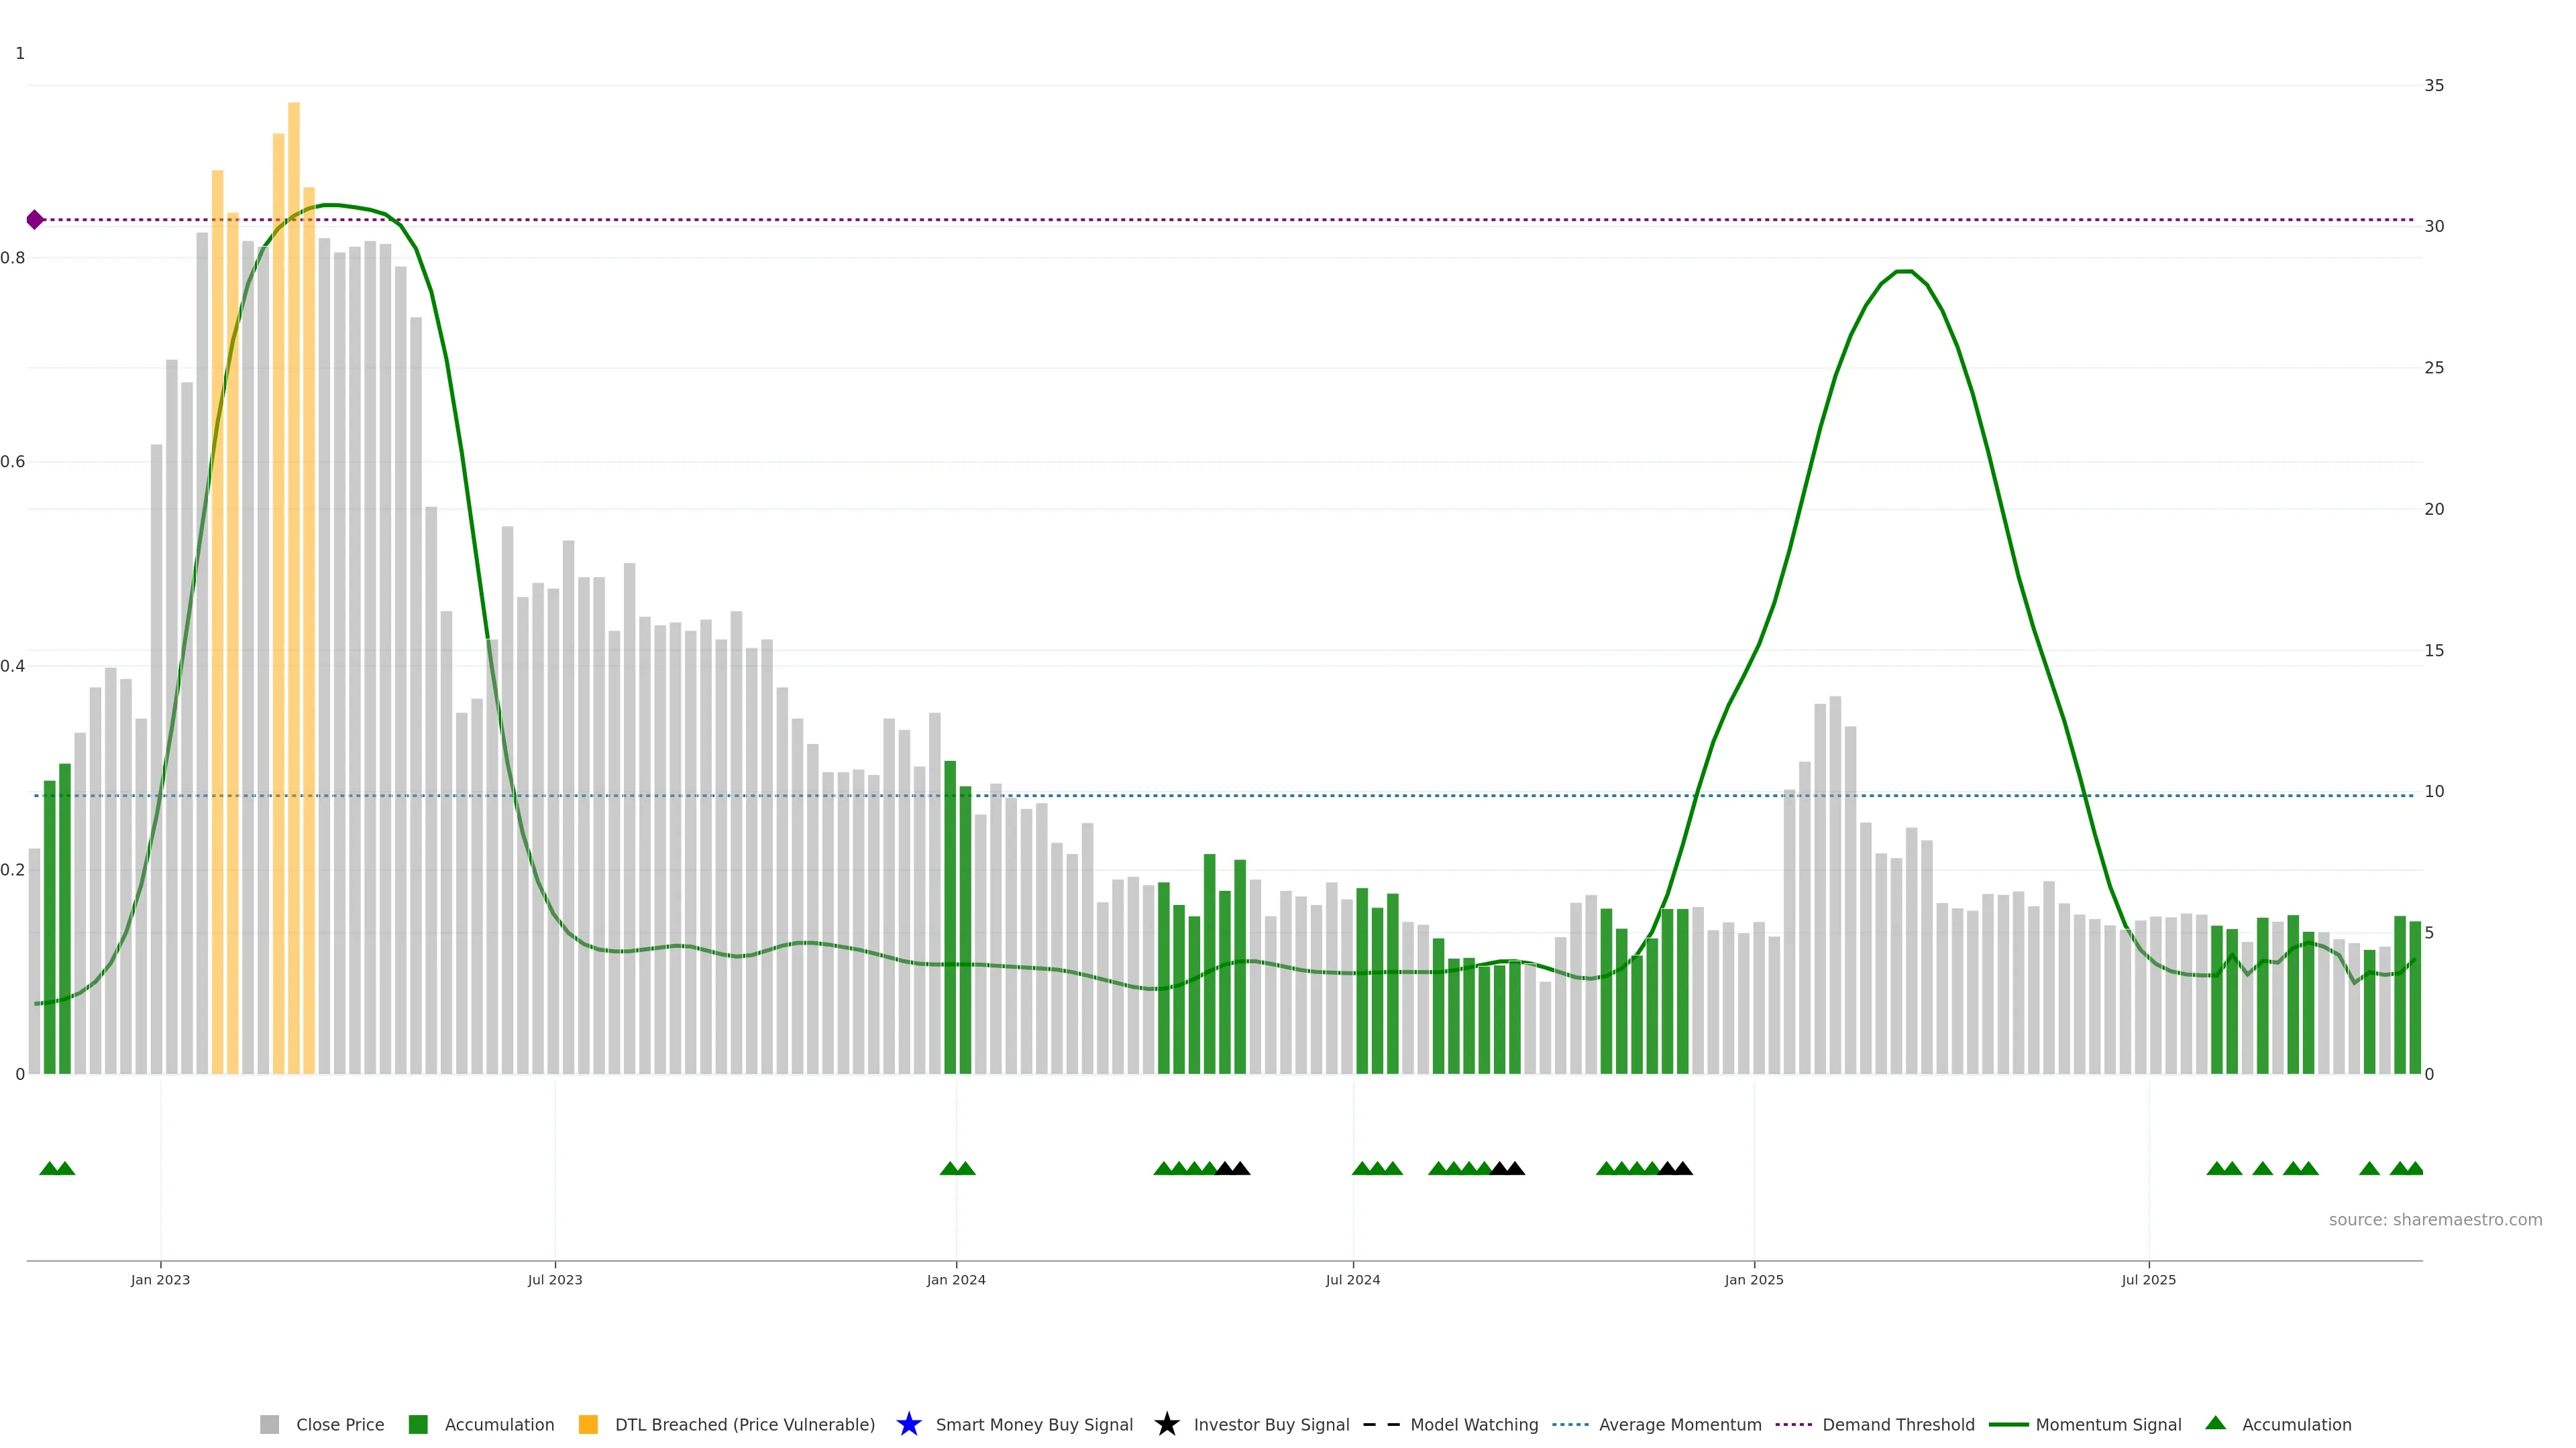Click the green Accumulation square legend icon
This screenshot has height=1448, width=2576.
click(x=418, y=1424)
